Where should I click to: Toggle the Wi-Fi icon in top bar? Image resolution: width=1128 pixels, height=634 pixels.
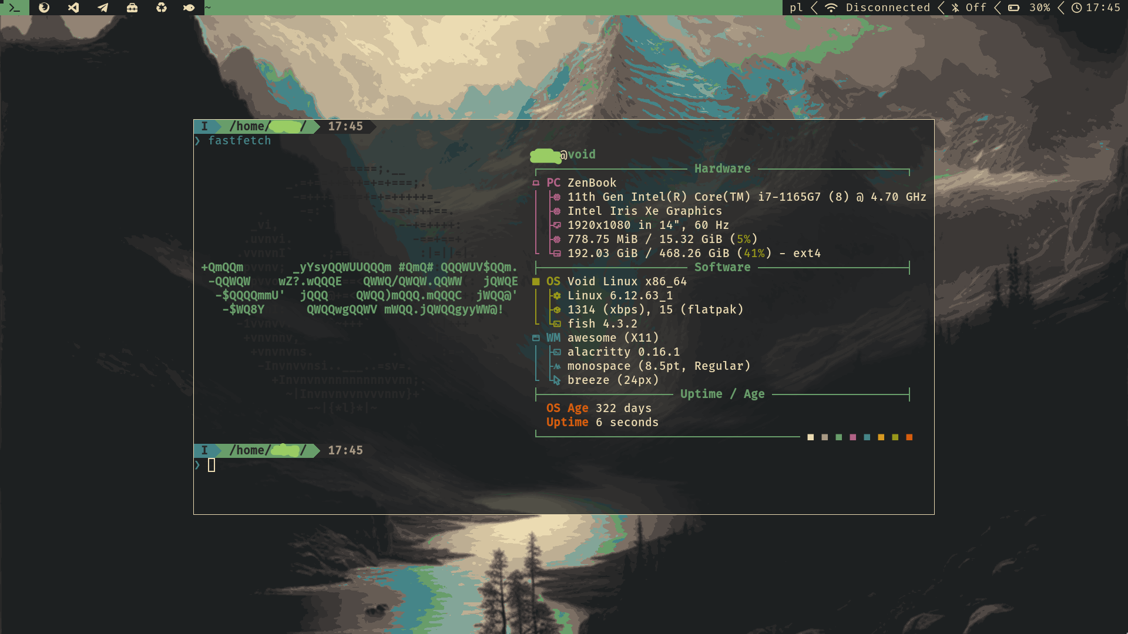click(831, 8)
